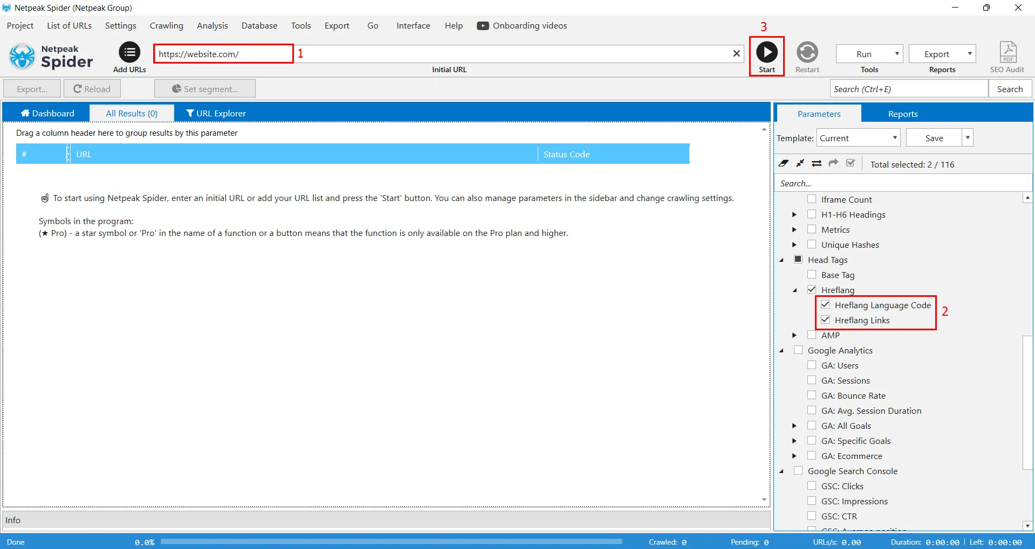Open the Database menu
Image resolution: width=1035 pixels, height=549 pixels.
(x=259, y=25)
